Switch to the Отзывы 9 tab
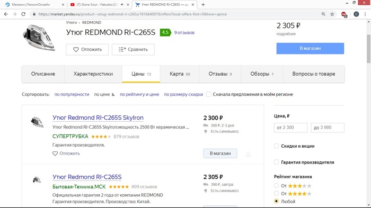Screen dimensions: 371x208 [x=220, y=74]
